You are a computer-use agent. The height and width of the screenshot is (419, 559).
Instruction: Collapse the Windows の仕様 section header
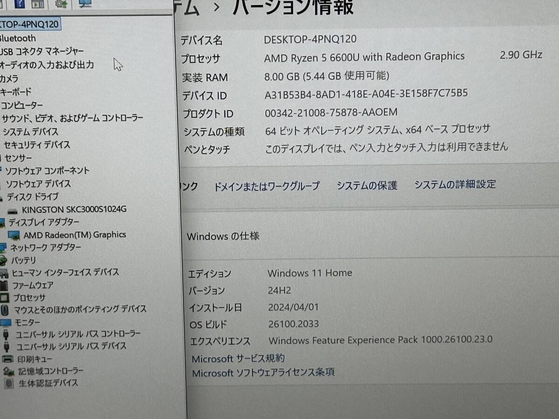click(x=223, y=236)
